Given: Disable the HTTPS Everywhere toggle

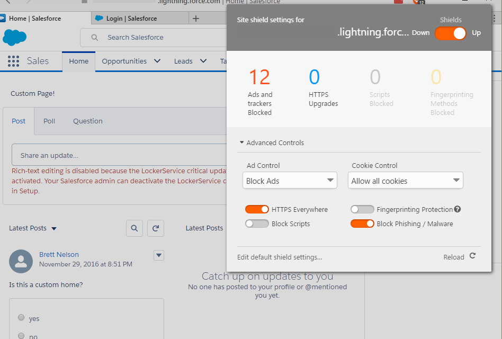Looking at the screenshot, I should 257,209.
